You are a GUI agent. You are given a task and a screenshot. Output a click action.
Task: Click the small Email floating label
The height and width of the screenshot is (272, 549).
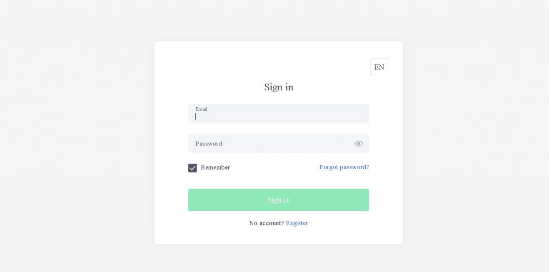(x=201, y=109)
